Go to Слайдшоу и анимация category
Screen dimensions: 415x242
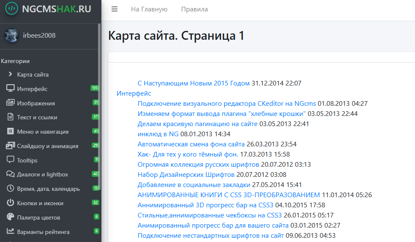coord(48,146)
